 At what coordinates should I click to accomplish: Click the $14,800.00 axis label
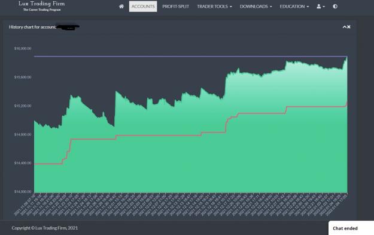23,134
